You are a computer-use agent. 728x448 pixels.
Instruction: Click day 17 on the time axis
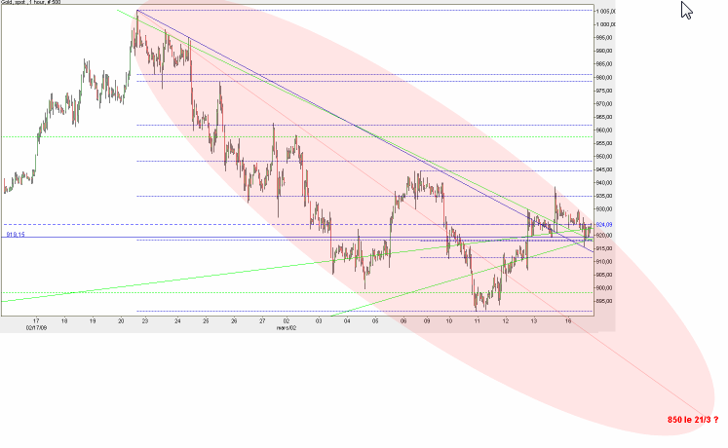(36, 320)
